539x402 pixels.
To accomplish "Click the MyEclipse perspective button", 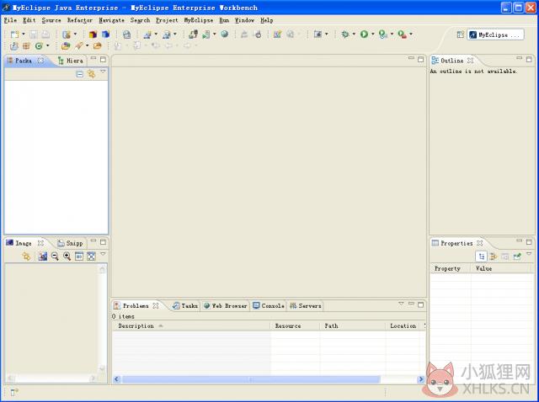I will tap(495, 34).
